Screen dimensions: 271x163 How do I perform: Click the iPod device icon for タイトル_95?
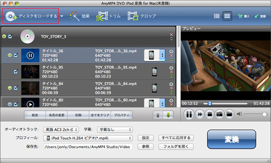[154, 72]
